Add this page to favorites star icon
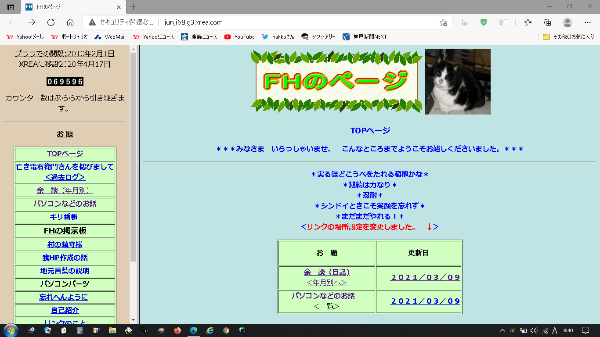This screenshot has height=337, width=600. [x=443, y=22]
